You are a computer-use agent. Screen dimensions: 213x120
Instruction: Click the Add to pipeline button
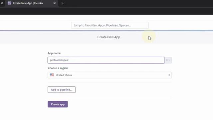pyautogui.click(x=62, y=90)
